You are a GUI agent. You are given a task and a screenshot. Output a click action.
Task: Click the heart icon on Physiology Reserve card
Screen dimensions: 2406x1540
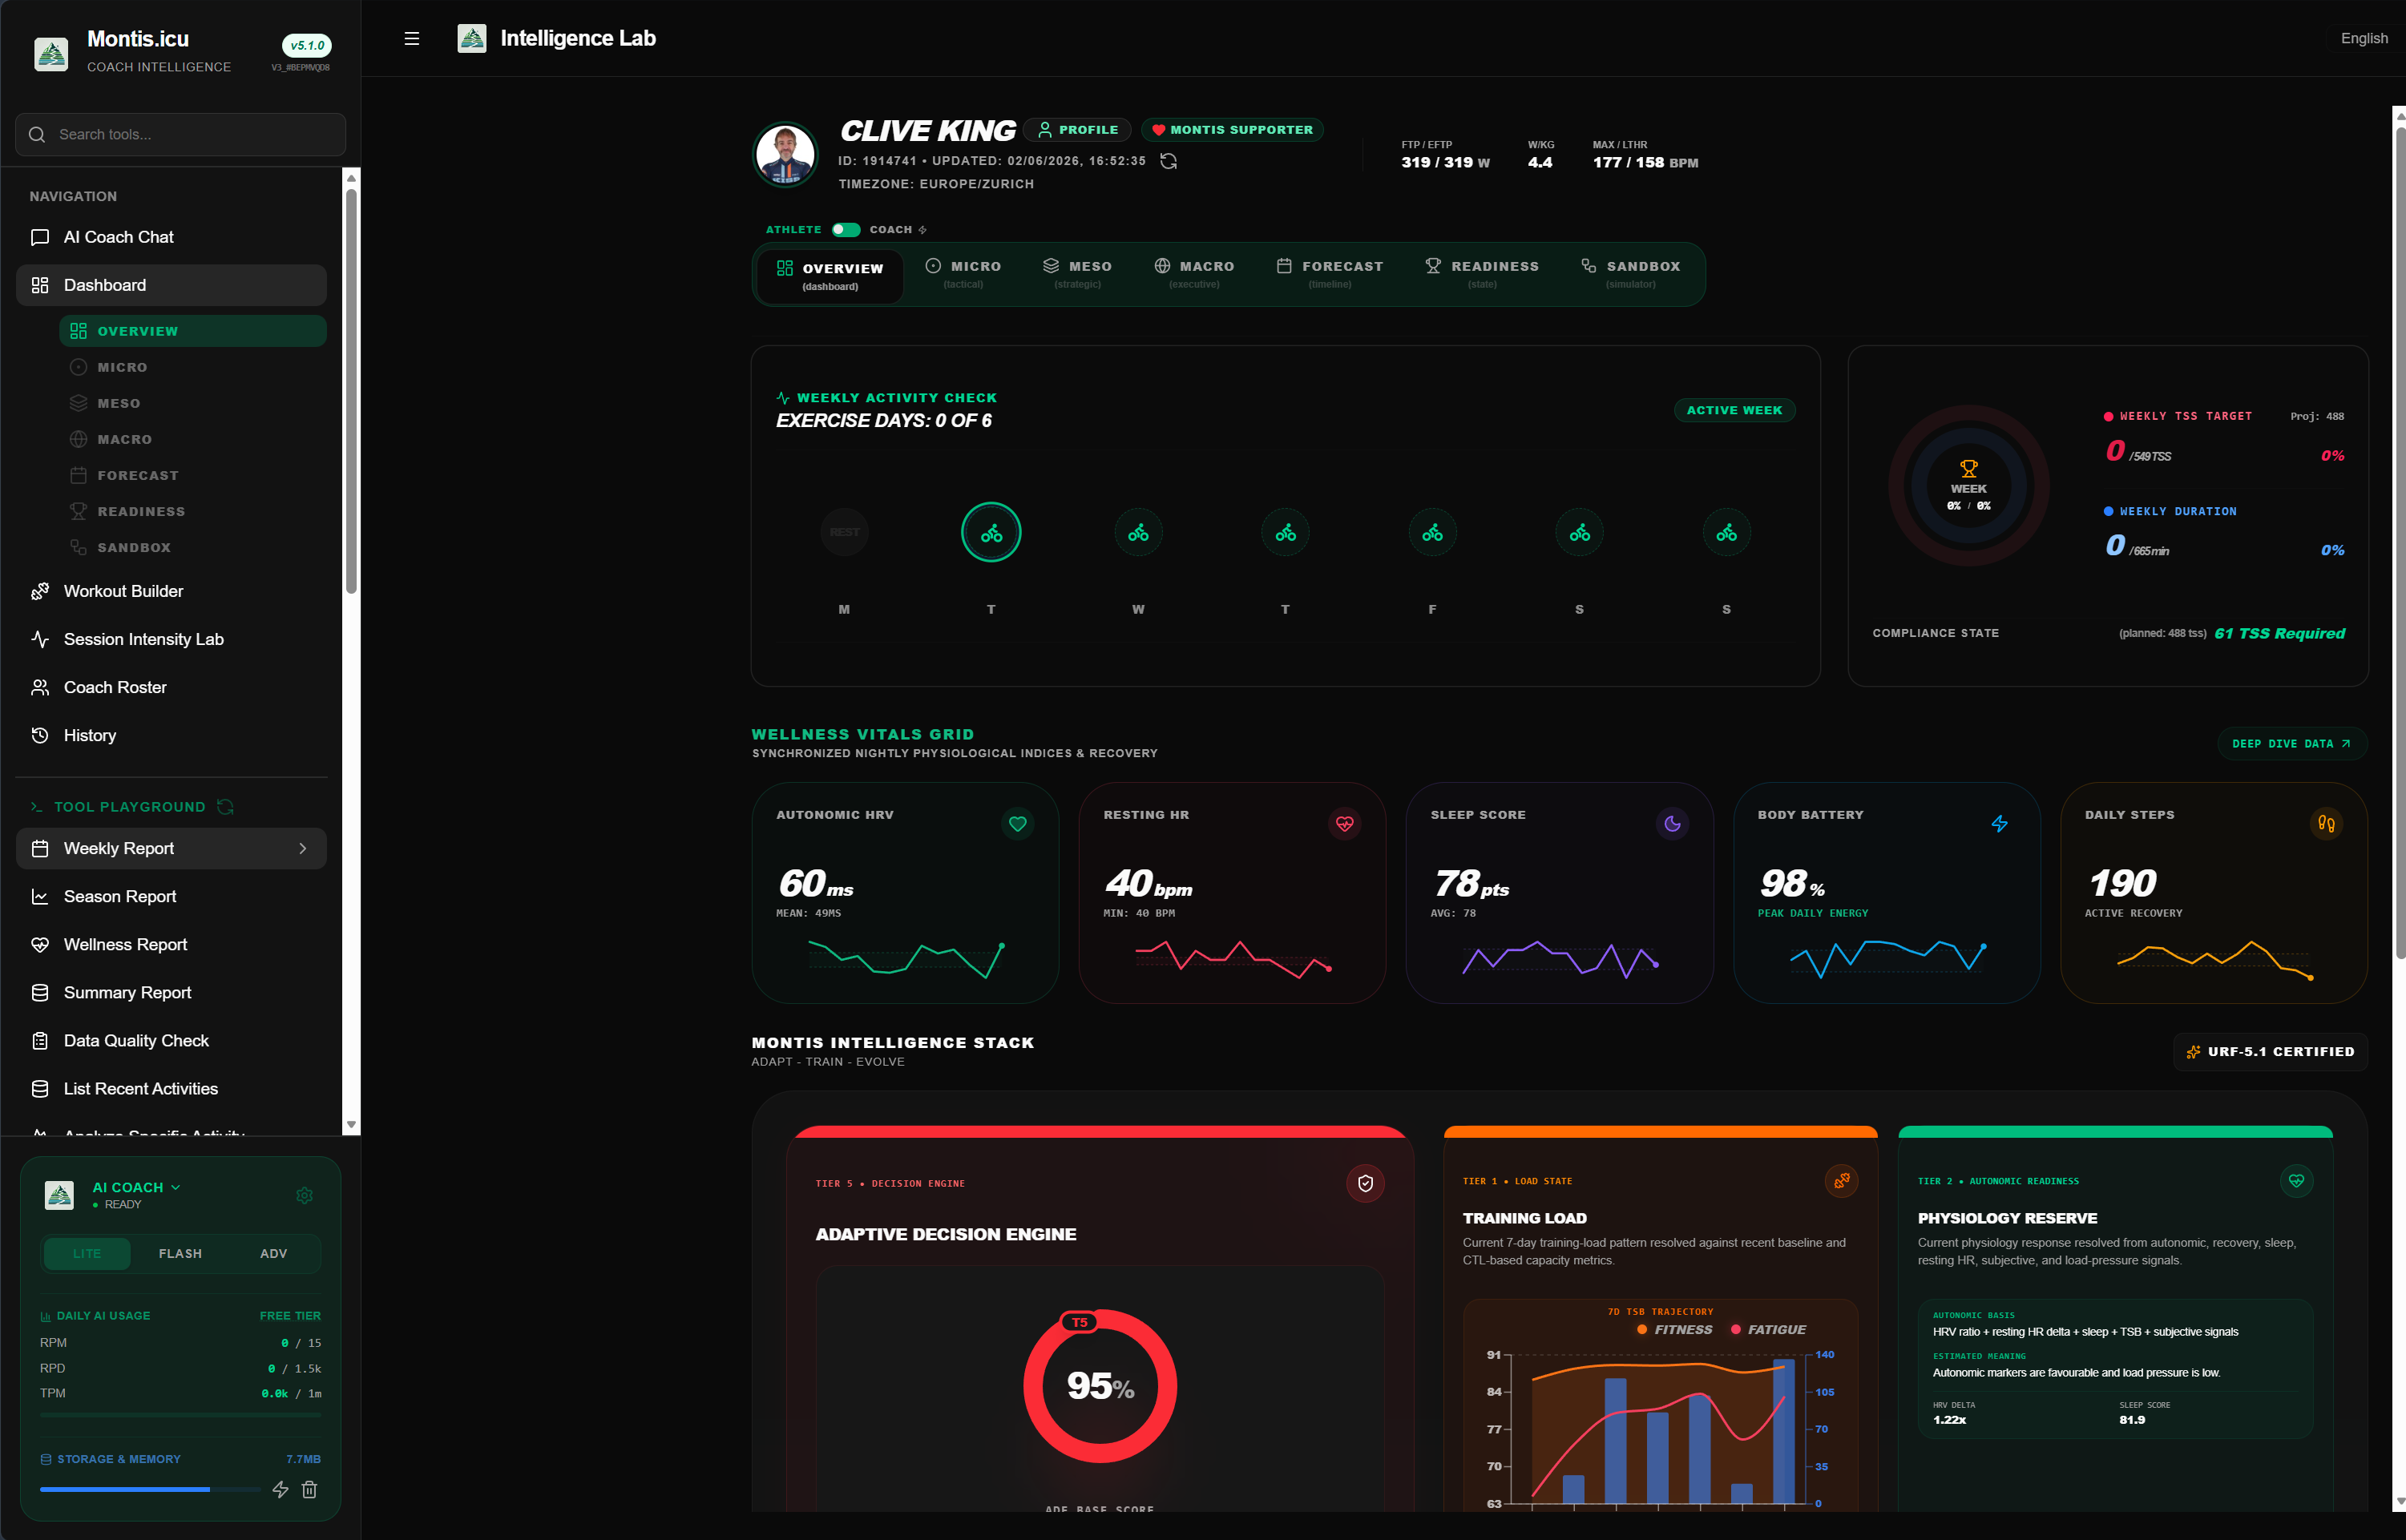click(x=2296, y=1180)
